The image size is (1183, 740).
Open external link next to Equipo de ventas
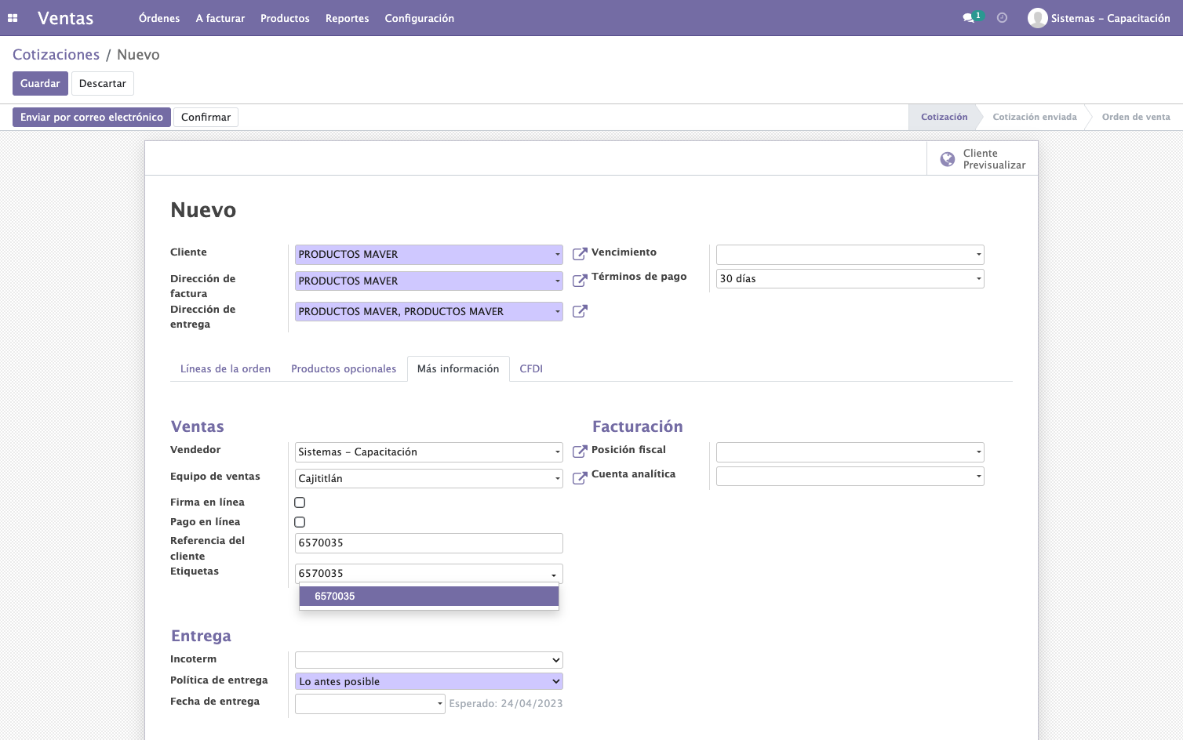tap(580, 478)
